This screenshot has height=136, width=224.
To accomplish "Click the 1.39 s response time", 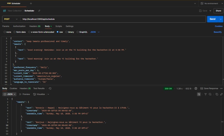I will (180, 88).
